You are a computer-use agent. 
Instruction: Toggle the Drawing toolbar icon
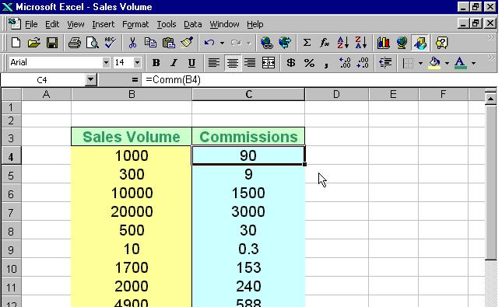420,43
